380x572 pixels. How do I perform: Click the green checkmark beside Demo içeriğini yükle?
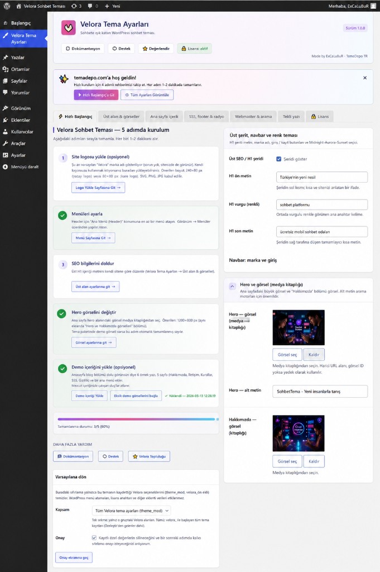pos(62,369)
